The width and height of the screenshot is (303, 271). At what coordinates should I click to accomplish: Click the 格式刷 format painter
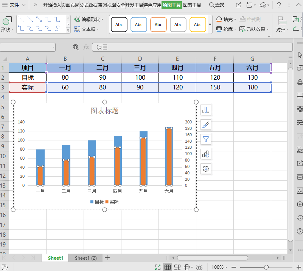point(250,19)
